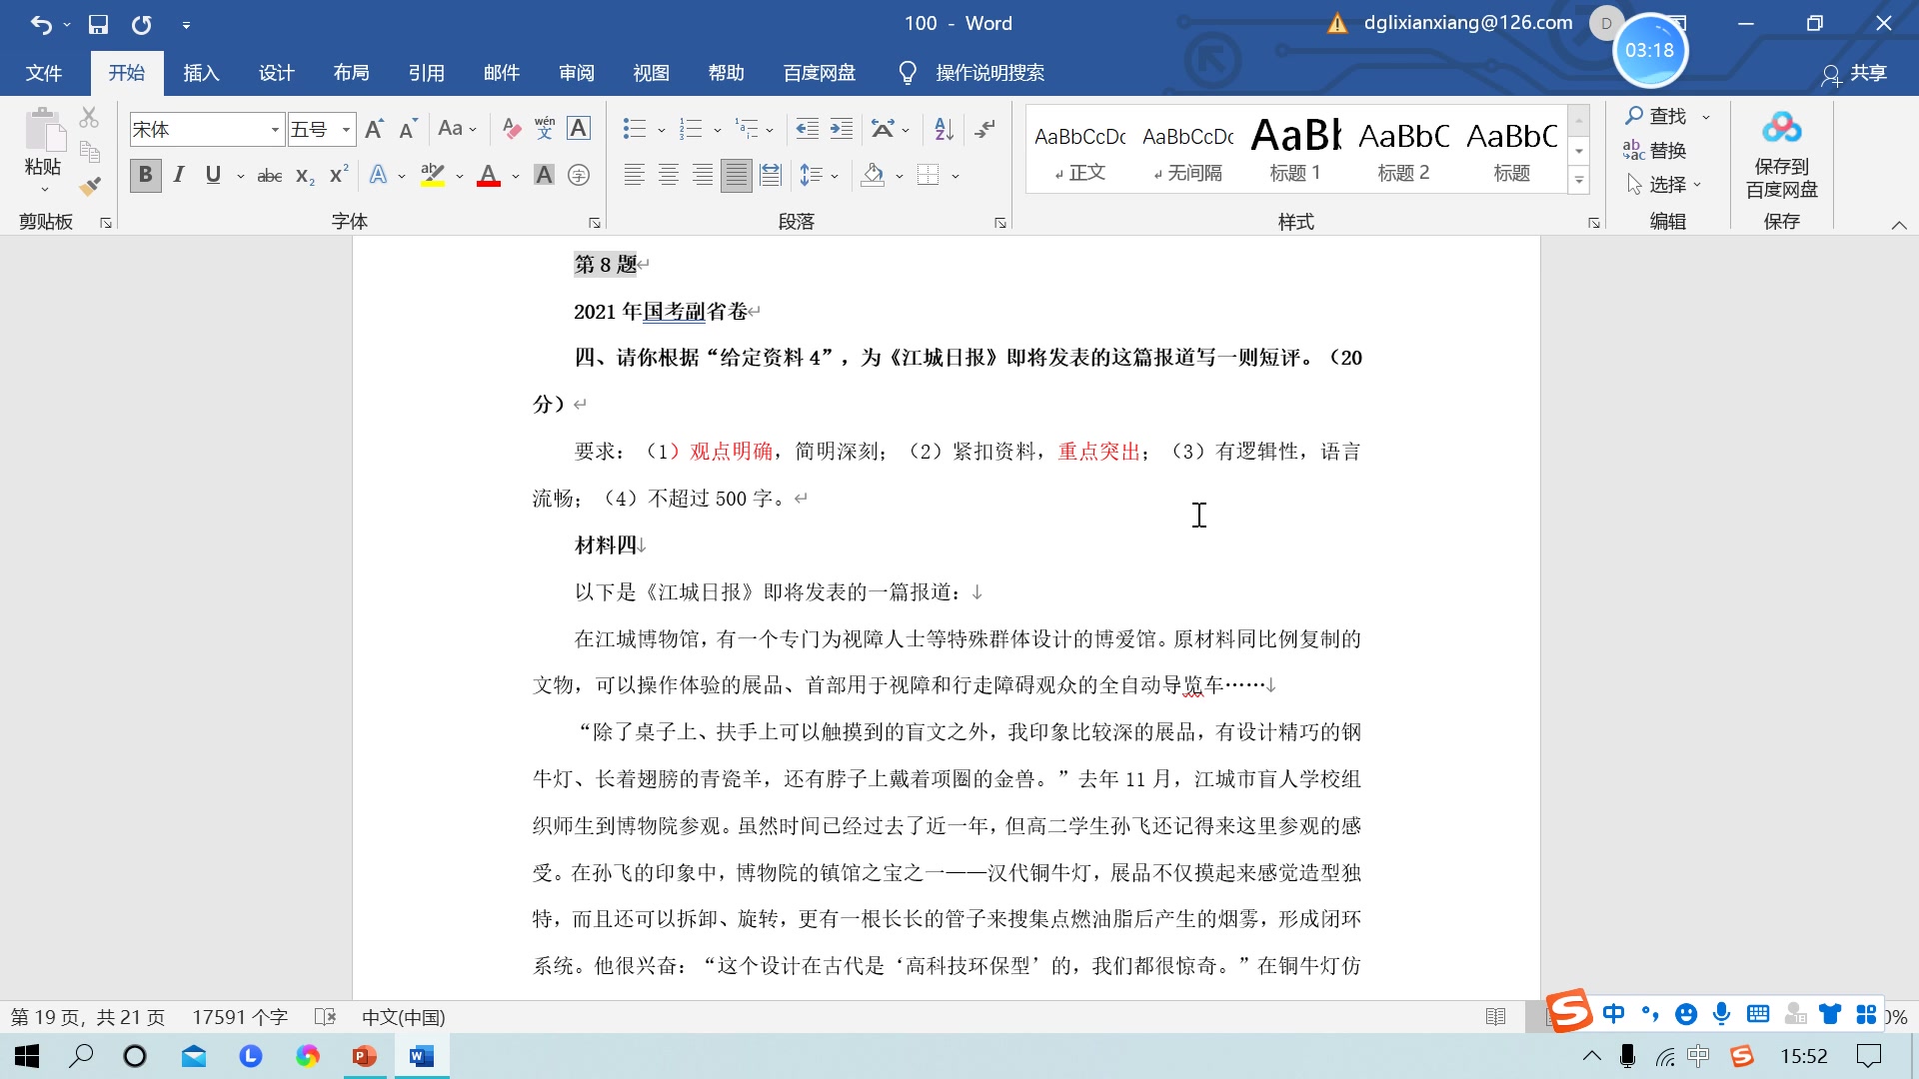Click the Cut scissors icon
This screenshot has width=1919, height=1079.
pos(89,118)
